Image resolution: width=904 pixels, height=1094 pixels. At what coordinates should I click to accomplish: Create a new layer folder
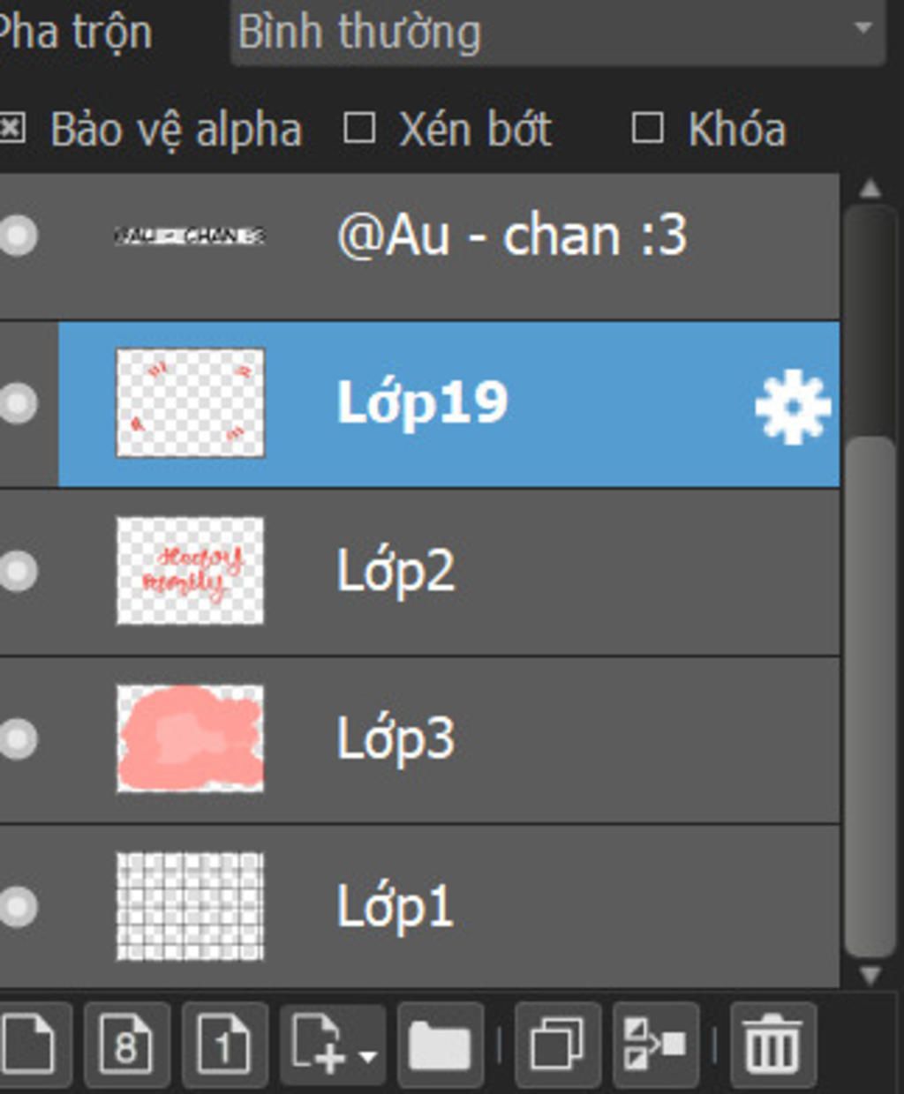tap(441, 1045)
